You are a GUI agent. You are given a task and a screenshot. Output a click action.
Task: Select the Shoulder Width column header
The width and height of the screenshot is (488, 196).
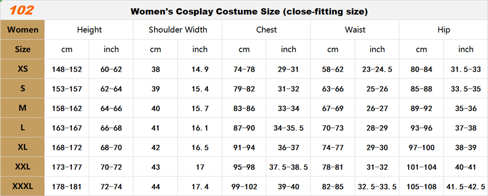point(178,30)
